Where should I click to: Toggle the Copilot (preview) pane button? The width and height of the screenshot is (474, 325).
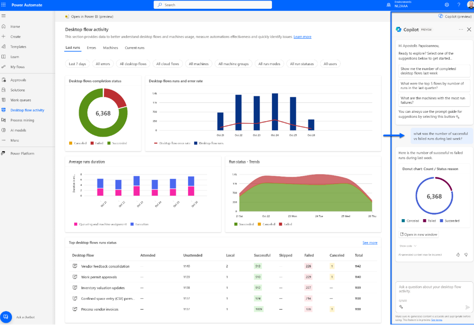pyautogui.click(x=454, y=16)
